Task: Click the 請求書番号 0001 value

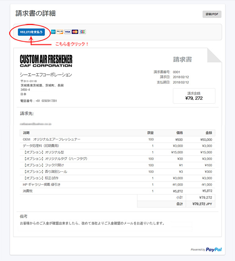Action: click(177, 72)
